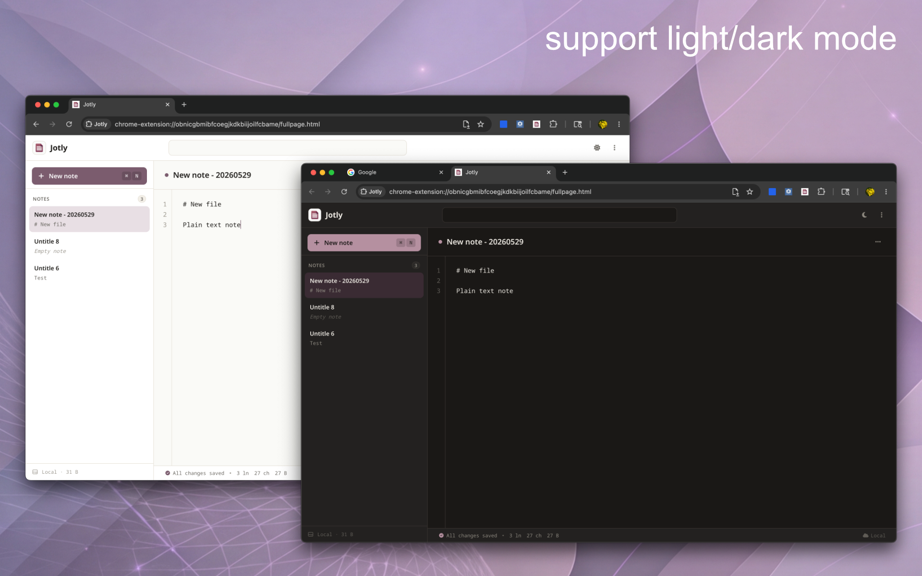Click Jotly site chip in back address bar

[97, 124]
